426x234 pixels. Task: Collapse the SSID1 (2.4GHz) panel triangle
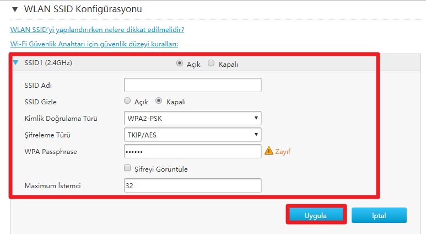click(16, 62)
